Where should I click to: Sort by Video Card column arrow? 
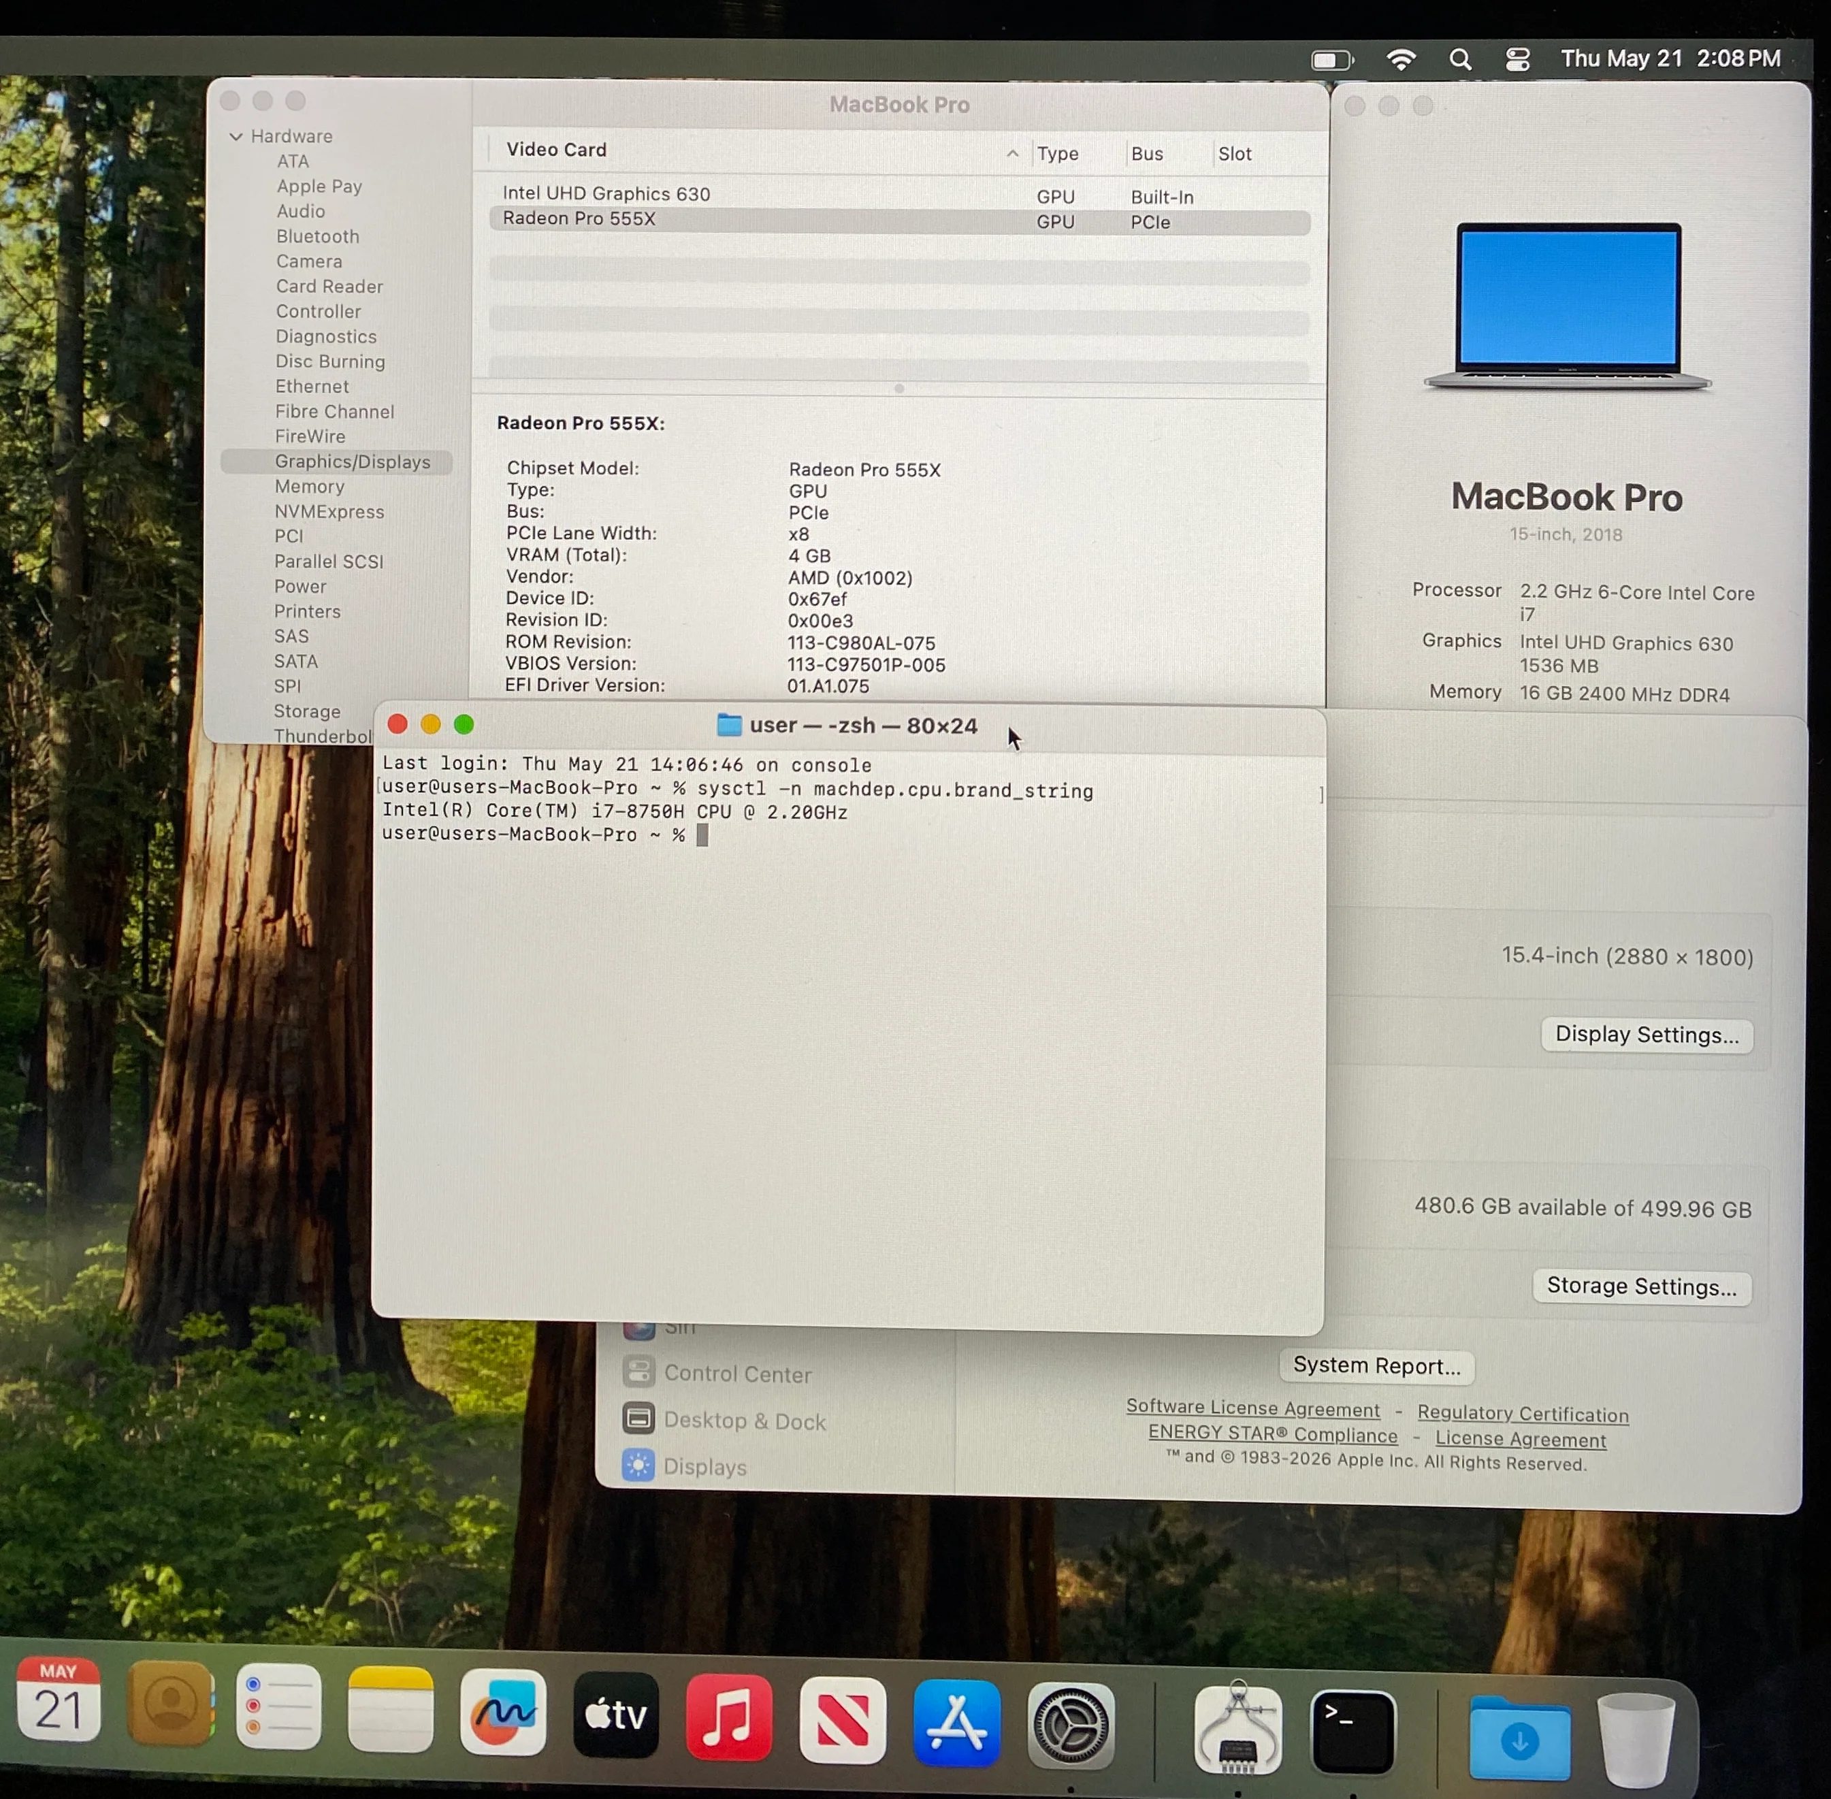(x=1012, y=153)
